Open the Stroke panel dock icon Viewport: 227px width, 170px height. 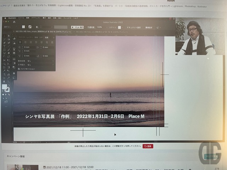click(14, 59)
